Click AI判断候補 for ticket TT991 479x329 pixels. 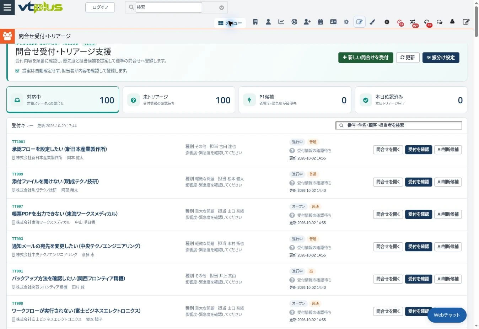click(448, 279)
